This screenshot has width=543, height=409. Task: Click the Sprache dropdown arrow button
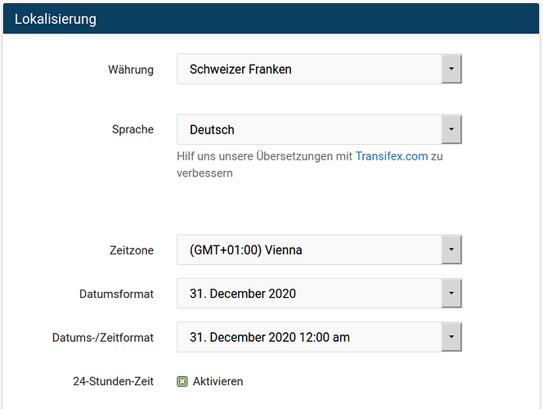[451, 129]
